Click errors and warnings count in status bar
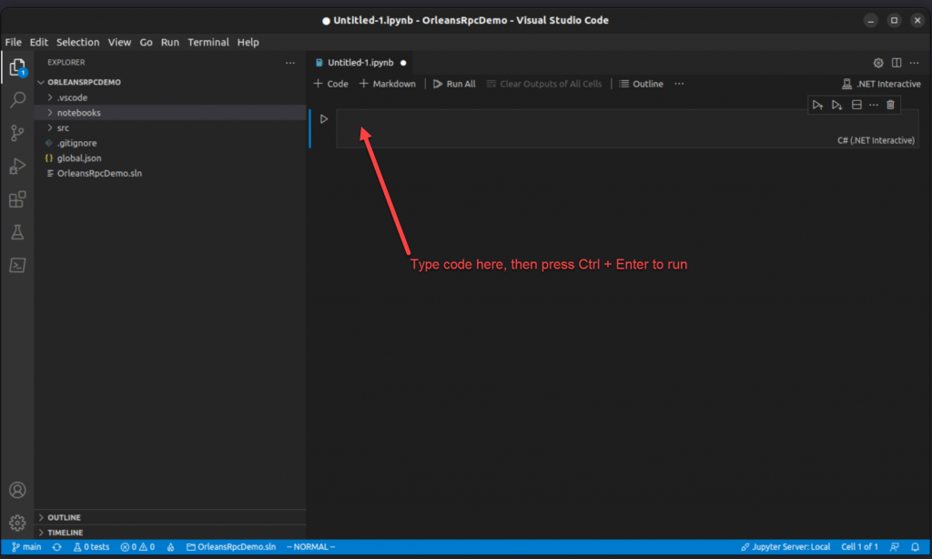The width and height of the screenshot is (932, 559). (137, 547)
